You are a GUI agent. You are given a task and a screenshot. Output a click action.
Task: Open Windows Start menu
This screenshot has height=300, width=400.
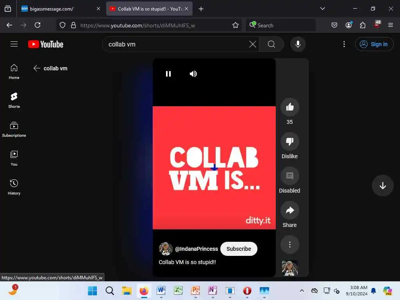(x=92, y=291)
